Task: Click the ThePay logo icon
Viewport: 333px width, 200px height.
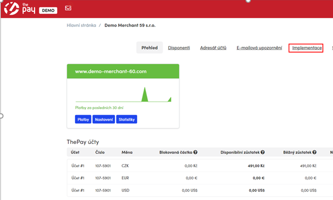Action: coord(12,8)
